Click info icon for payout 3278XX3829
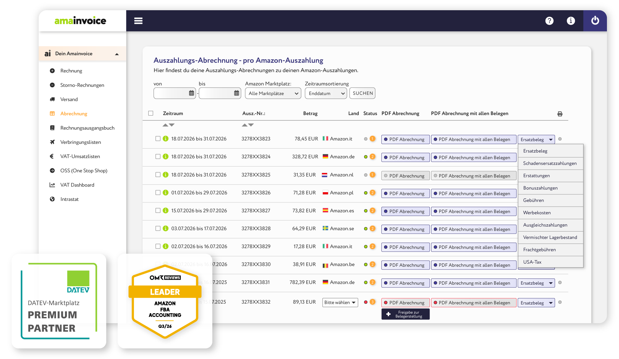 point(166,246)
